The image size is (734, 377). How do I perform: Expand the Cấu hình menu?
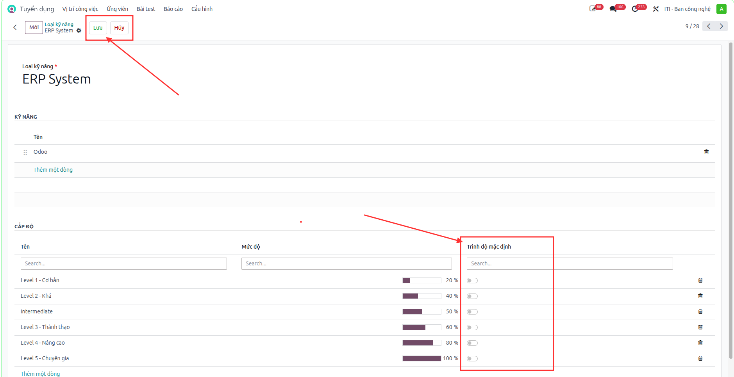[202, 9]
